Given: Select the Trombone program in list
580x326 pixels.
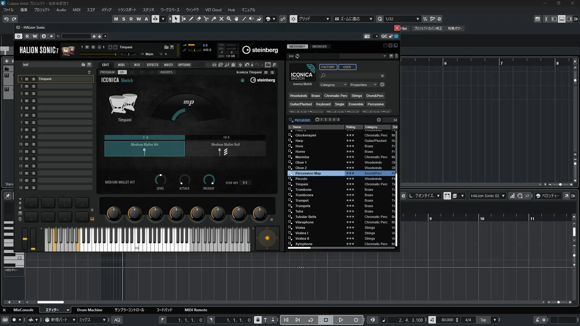Looking at the screenshot, I should (x=303, y=190).
